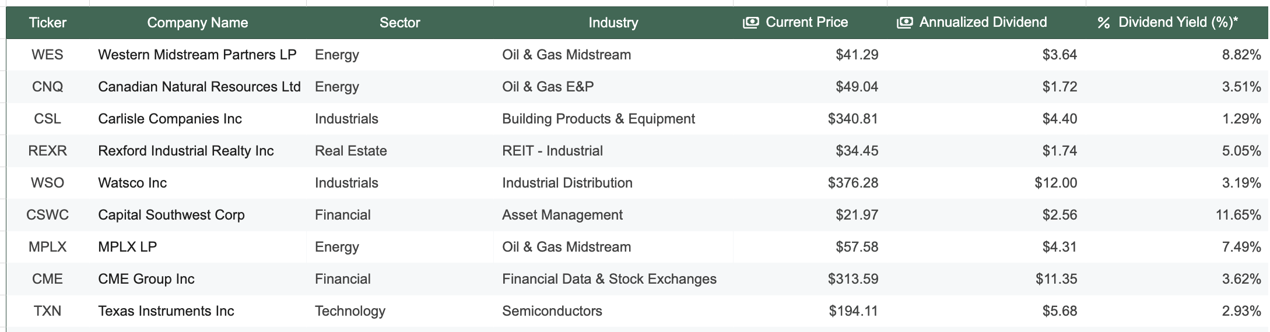Select the Company Name column header
This screenshot has height=332, width=1270.
click(198, 23)
